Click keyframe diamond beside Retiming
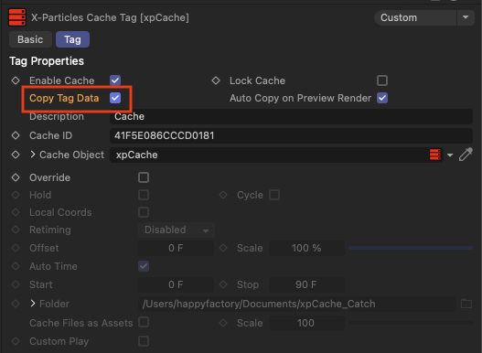The height and width of the screenshot is (353, 482). 16,230
